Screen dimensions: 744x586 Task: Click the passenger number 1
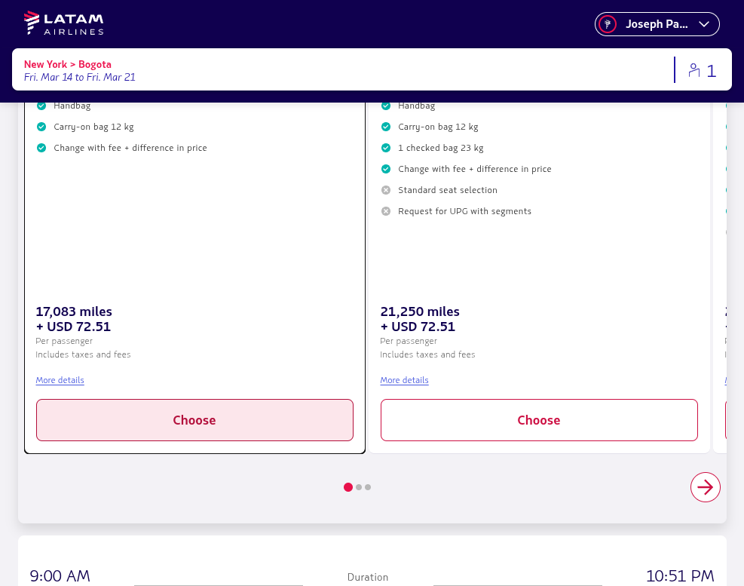pos(712,71)
